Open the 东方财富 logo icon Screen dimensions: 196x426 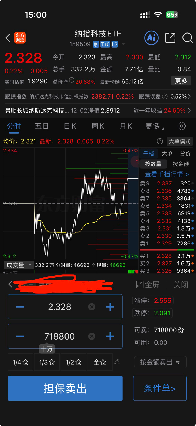20,38
